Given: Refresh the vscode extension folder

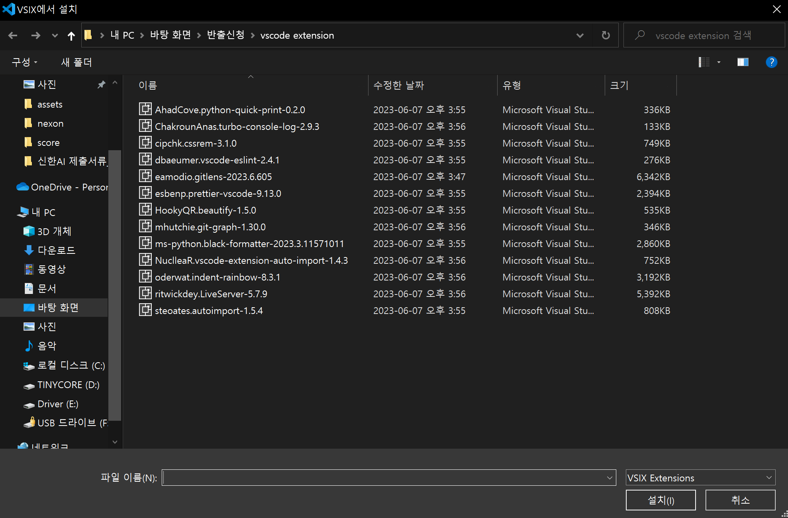Looking at the screenshot, I should click(606, 35).
